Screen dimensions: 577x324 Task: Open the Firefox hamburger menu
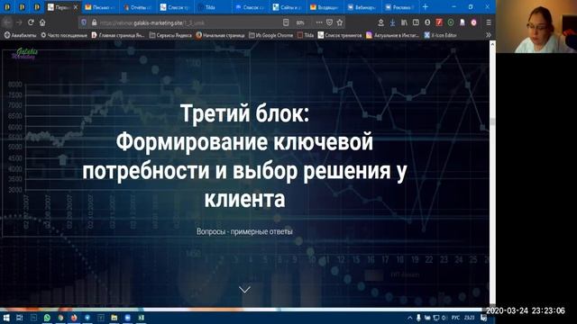pos(489,22)
